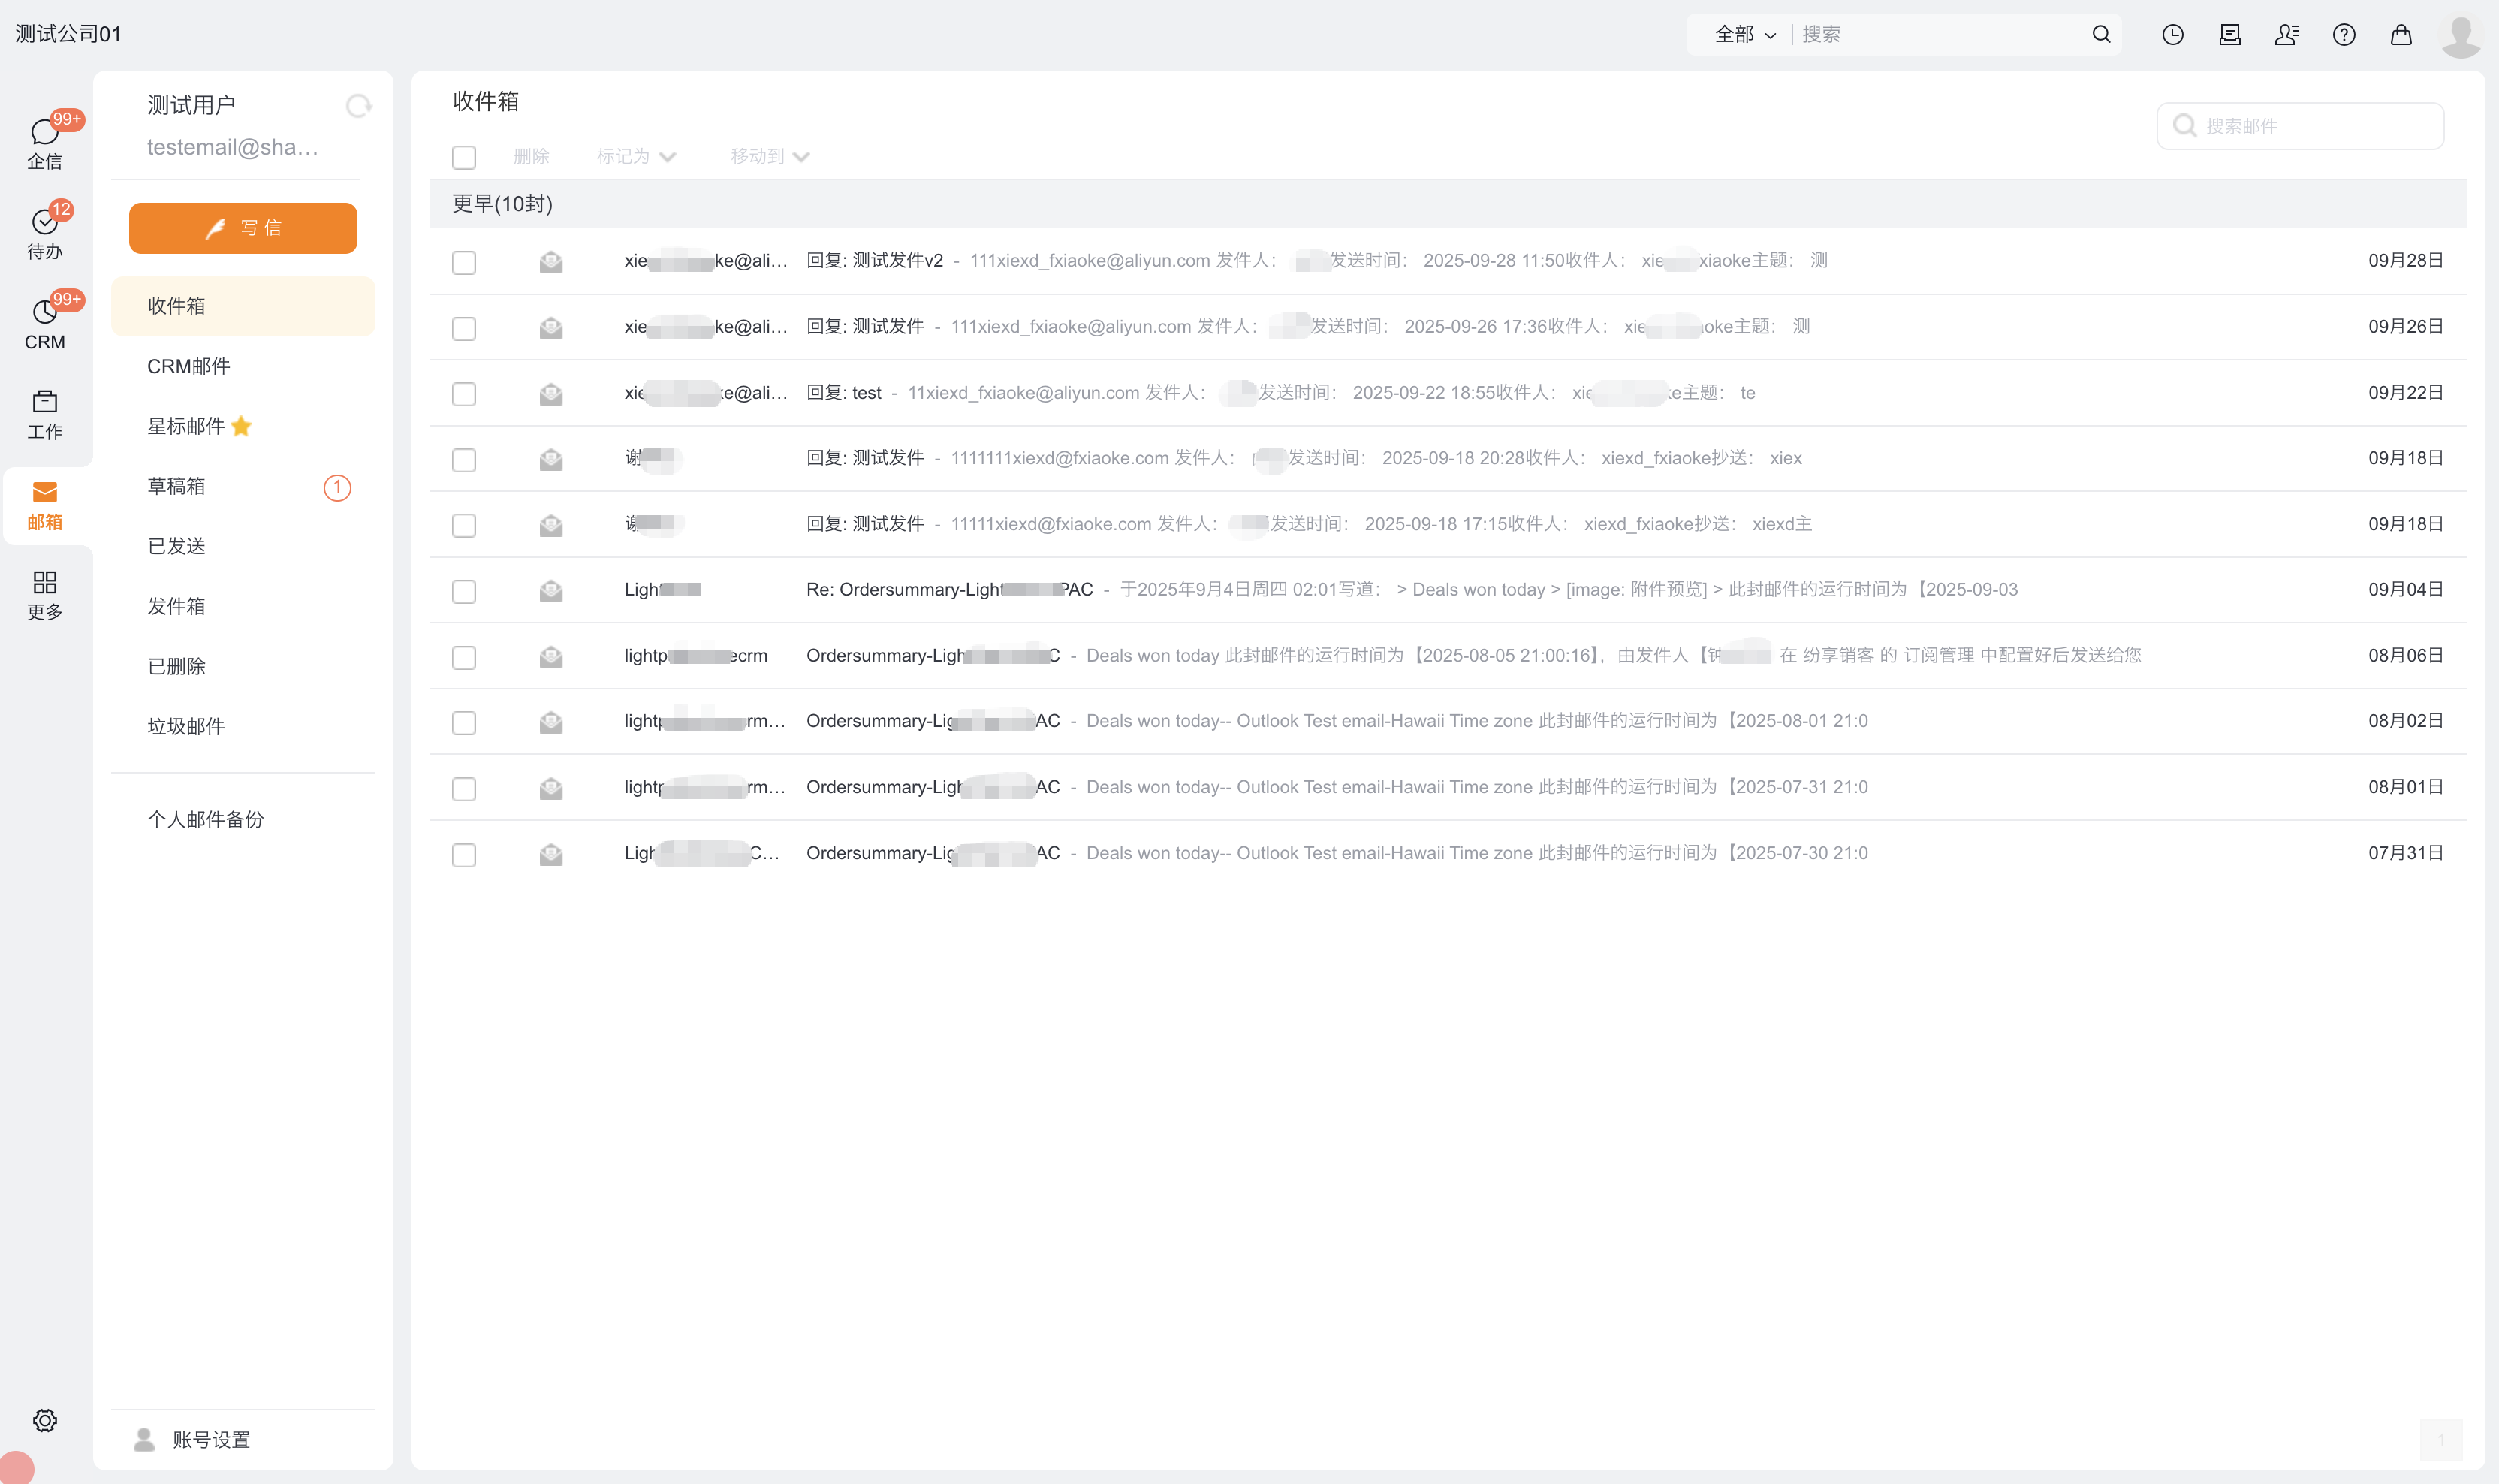2499x1484 pixels.
Task: Open the 工作 briefcase icon
Action: tap(44, 403)
